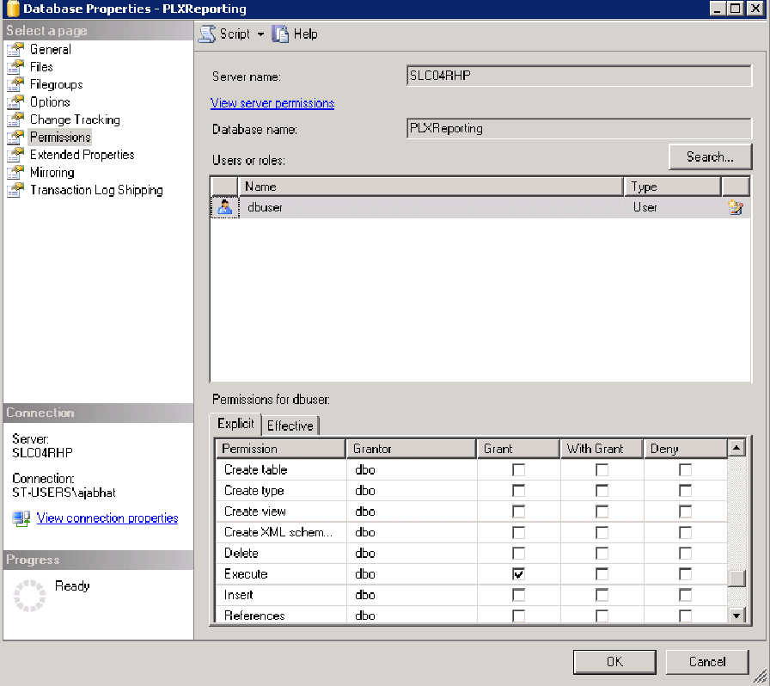Open View server permissions link

[272, 103]
